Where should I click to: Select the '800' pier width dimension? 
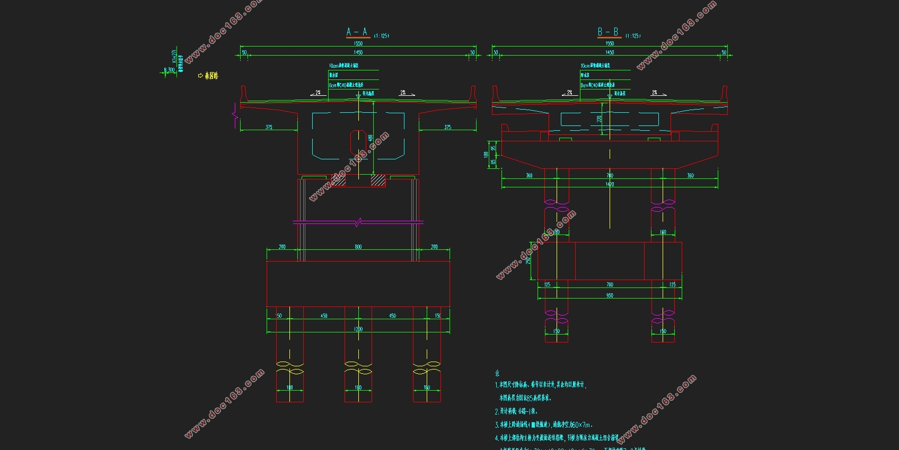(x=358, y=247)
